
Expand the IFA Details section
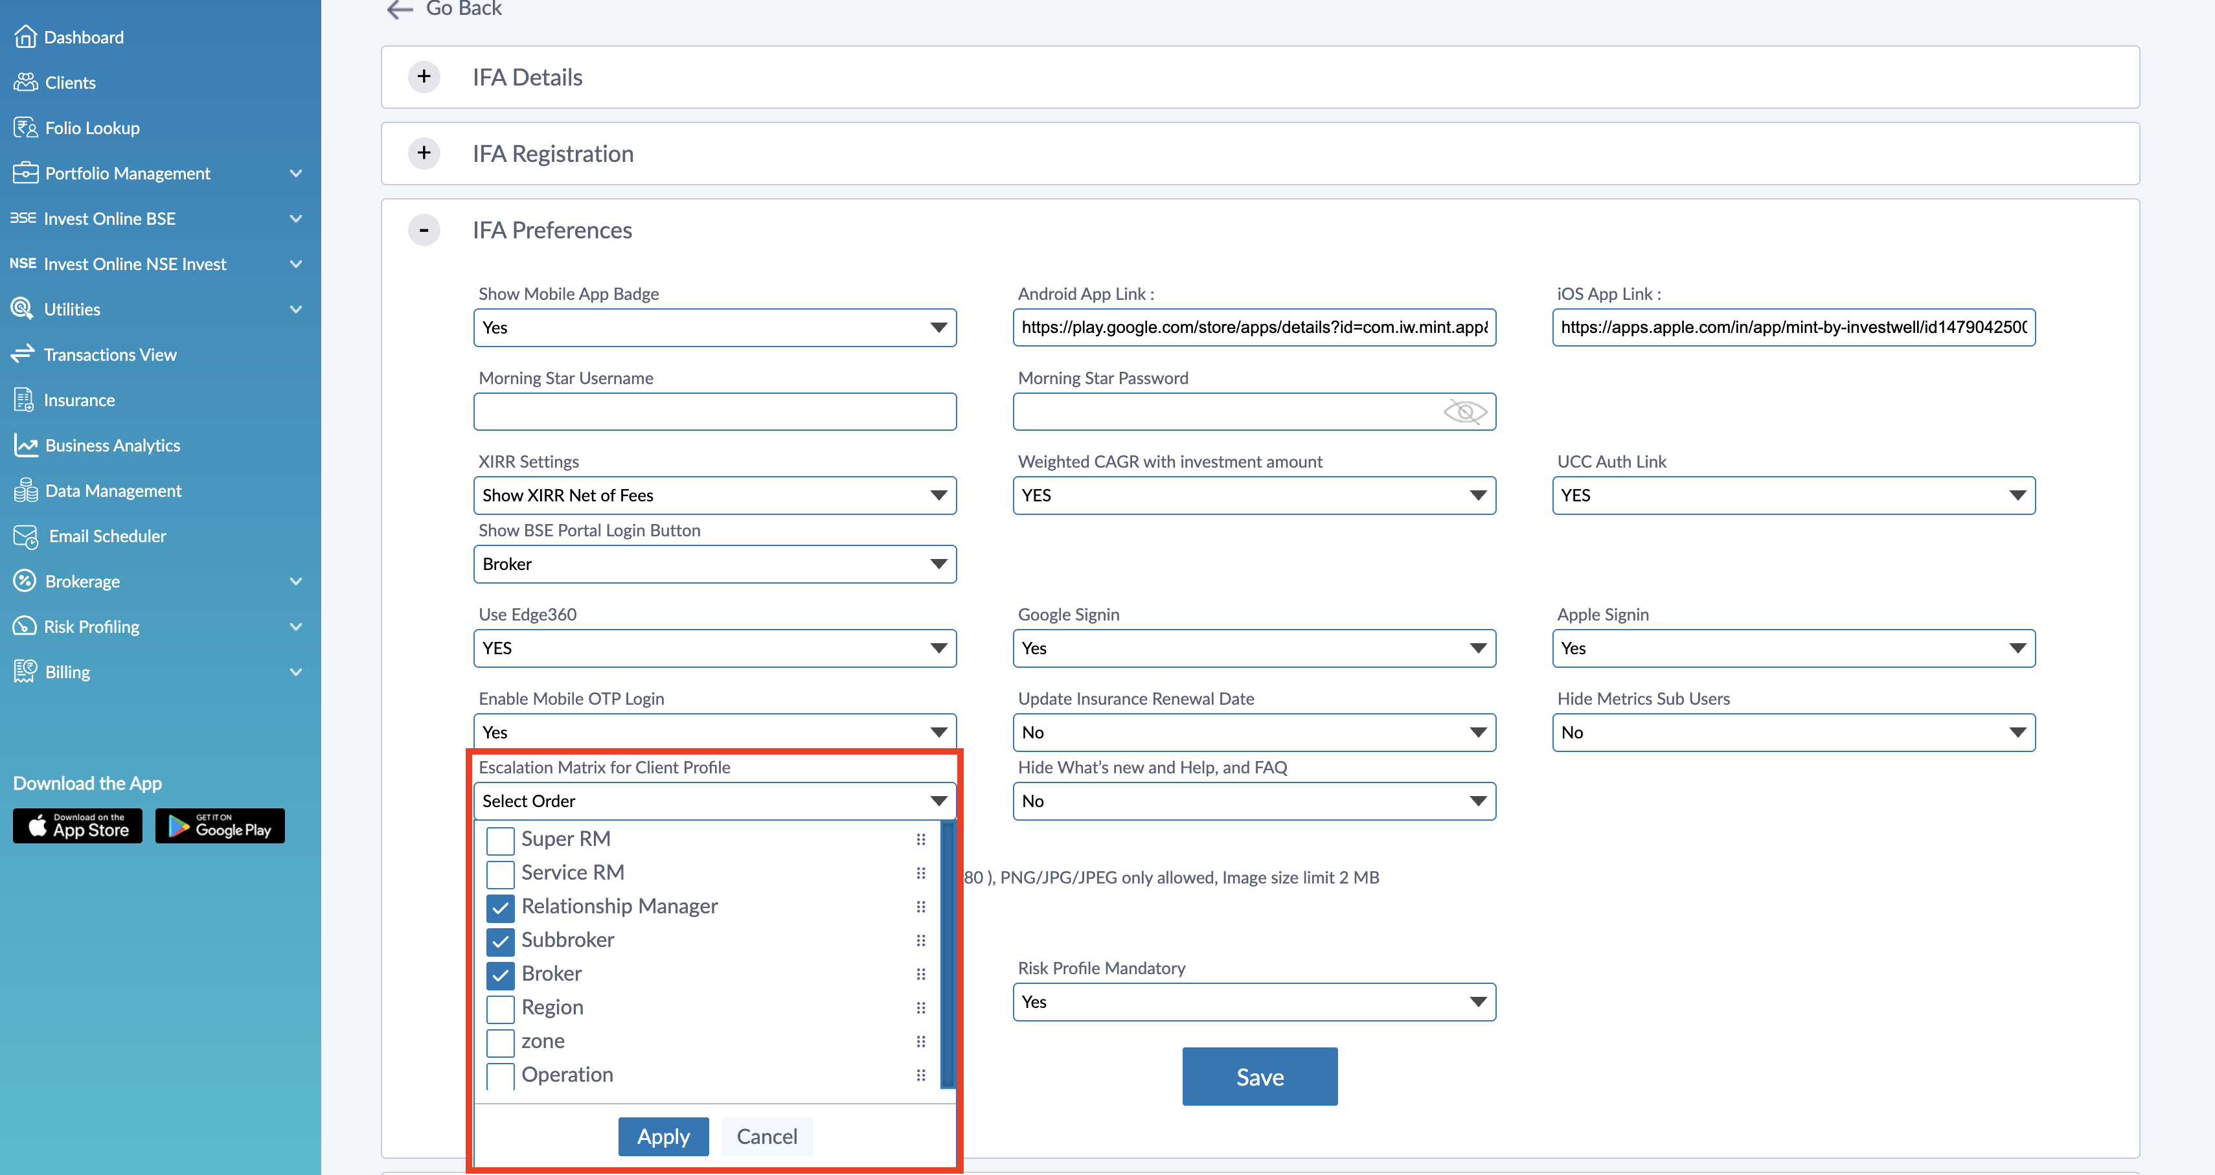[x=424, y=76]
